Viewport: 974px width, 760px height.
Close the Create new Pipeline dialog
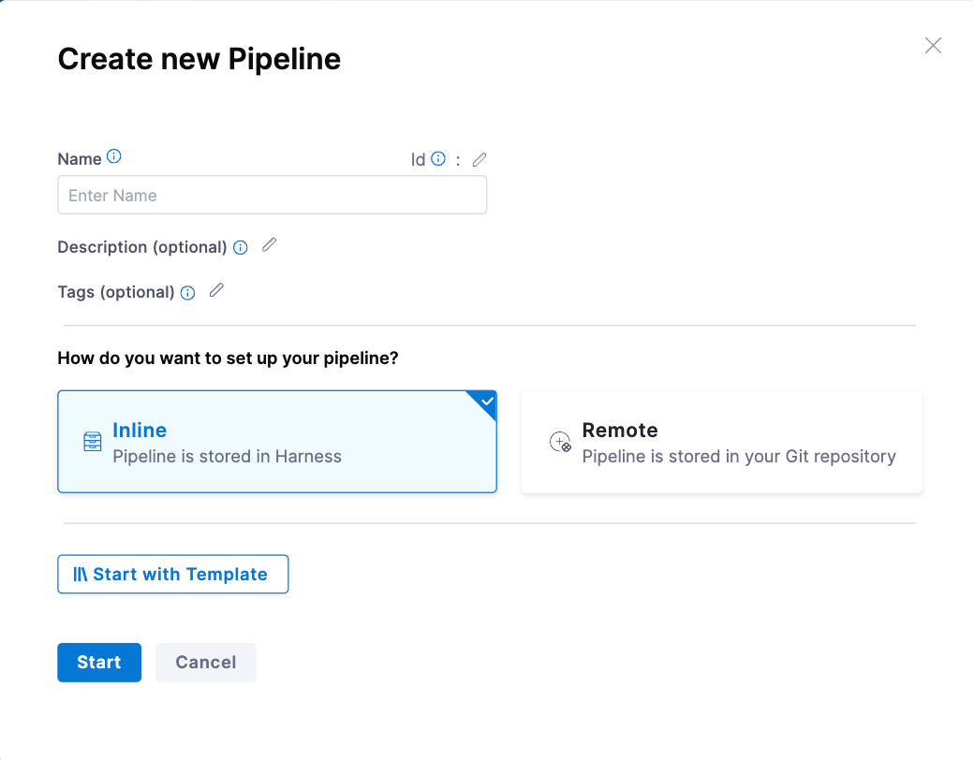pyautogui.click(x=933, y=46)
